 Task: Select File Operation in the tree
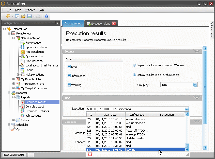(34, 61)
